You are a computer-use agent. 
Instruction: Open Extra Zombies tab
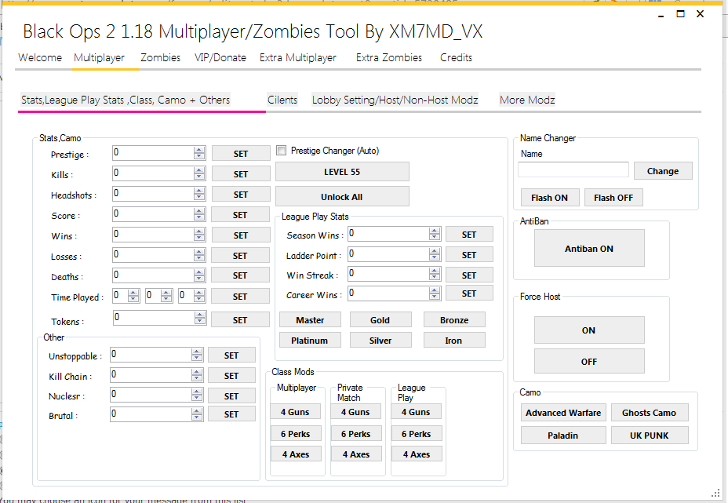pyautogui.click(x=389, y=57)
